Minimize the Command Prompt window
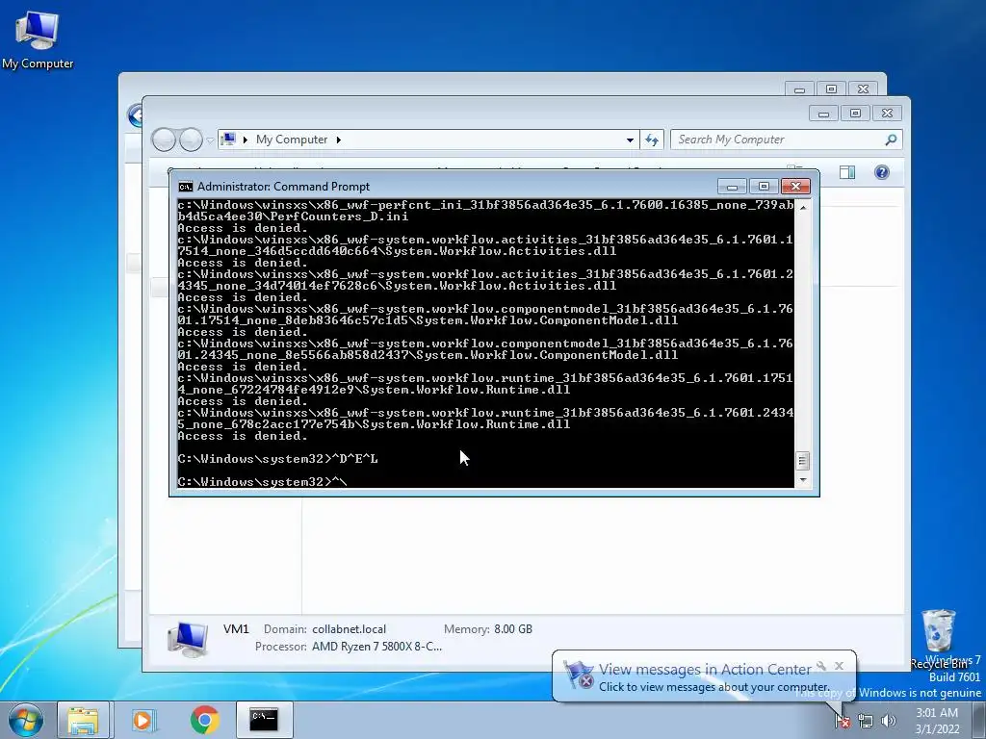This screenshot has height=739, width=986. click(x=732, y=186)
